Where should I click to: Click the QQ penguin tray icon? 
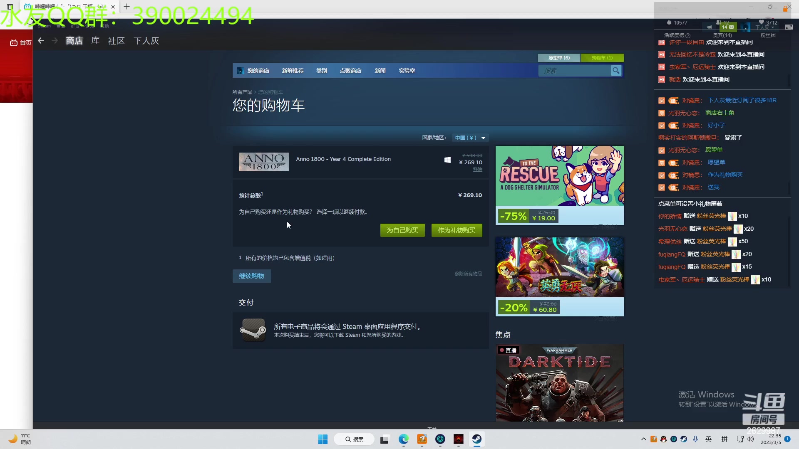tap(663, 439)
